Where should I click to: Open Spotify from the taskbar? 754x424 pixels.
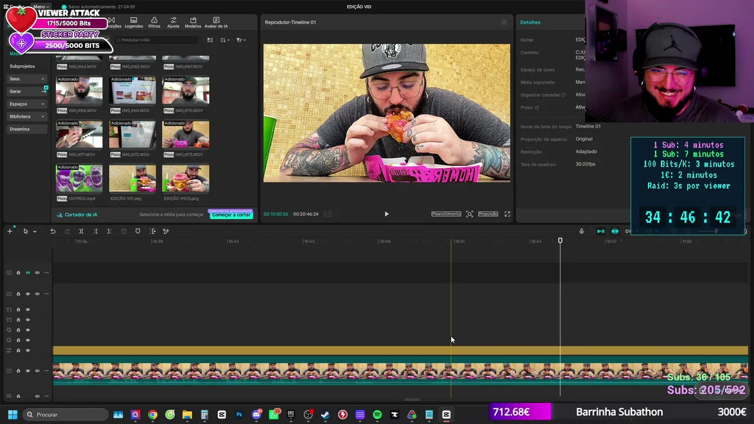pos(377,415)
